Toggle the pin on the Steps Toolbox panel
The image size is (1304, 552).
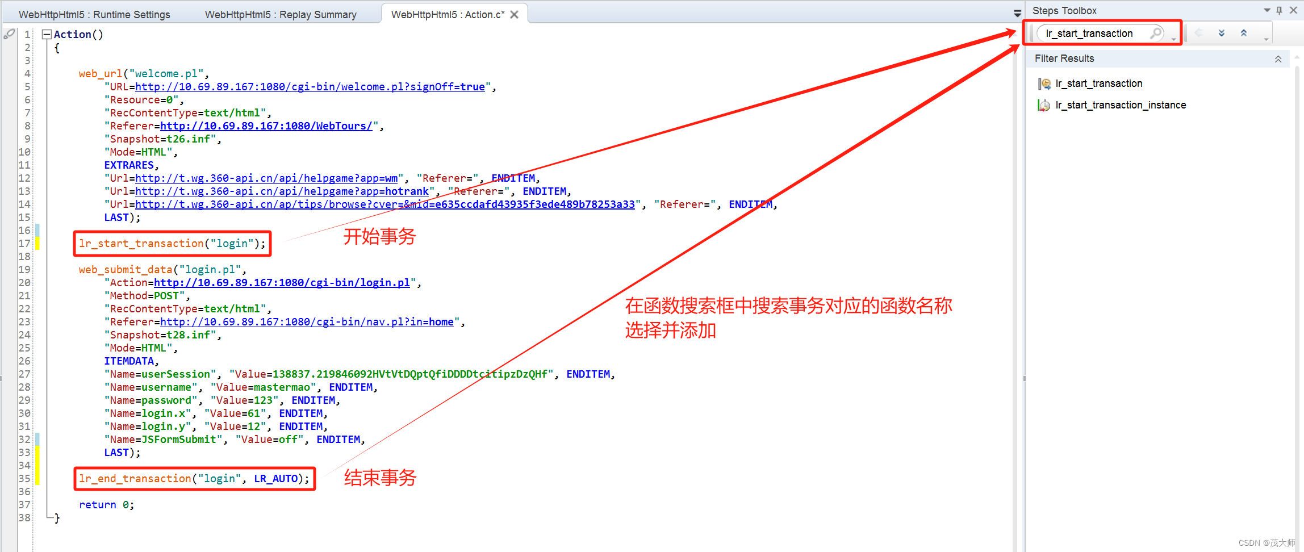point(1279,10)
